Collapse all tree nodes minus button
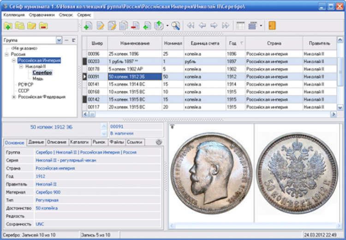 (x=66, y=41)
